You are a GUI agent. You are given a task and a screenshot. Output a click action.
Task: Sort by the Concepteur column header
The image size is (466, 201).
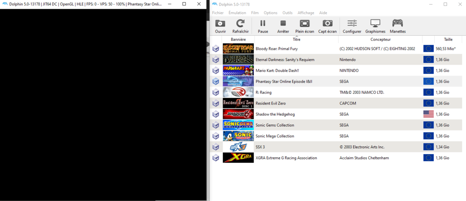(380, 39)
